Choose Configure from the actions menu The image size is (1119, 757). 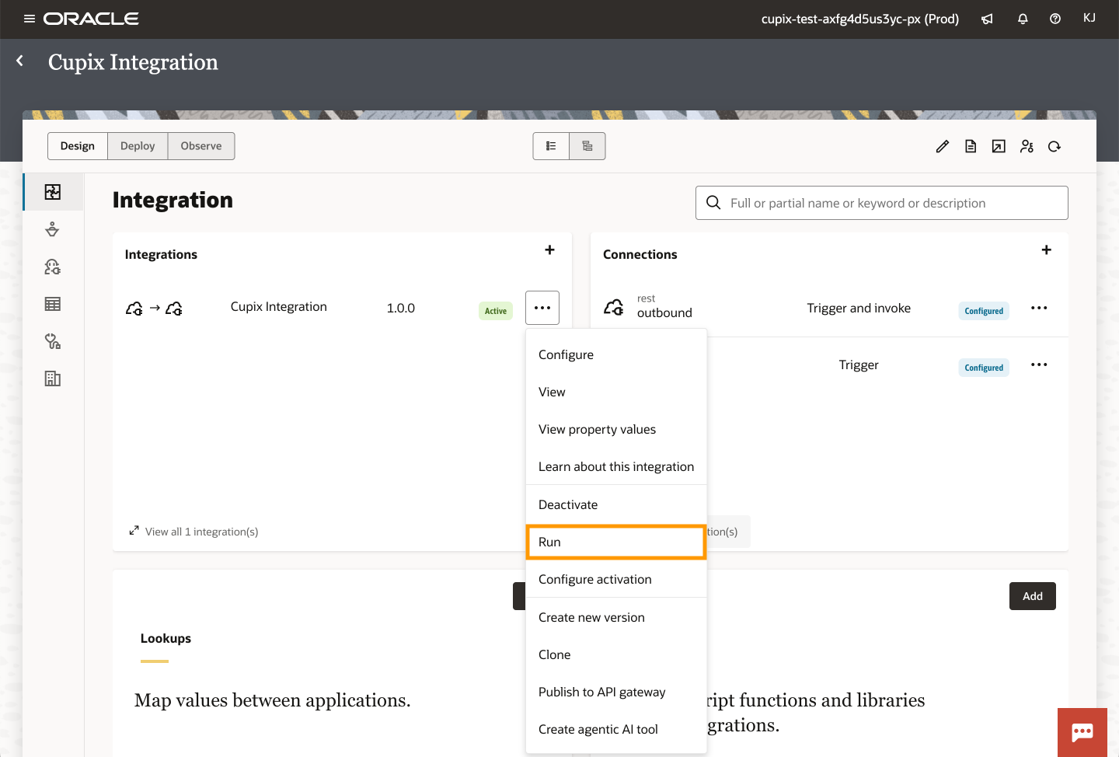(x=616, y=354)
